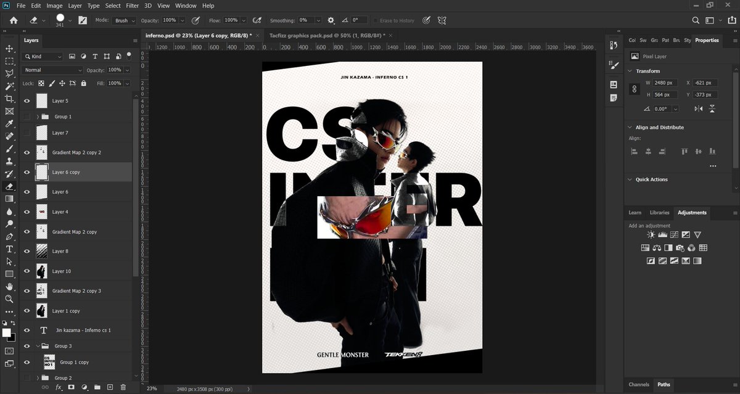Select the Crop tool
Viewport: 740px width, 394px height.
tap(9, 99)
